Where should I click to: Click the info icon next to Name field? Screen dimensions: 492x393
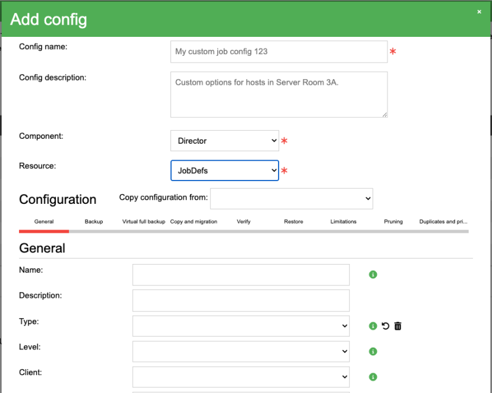click(373, 274)
